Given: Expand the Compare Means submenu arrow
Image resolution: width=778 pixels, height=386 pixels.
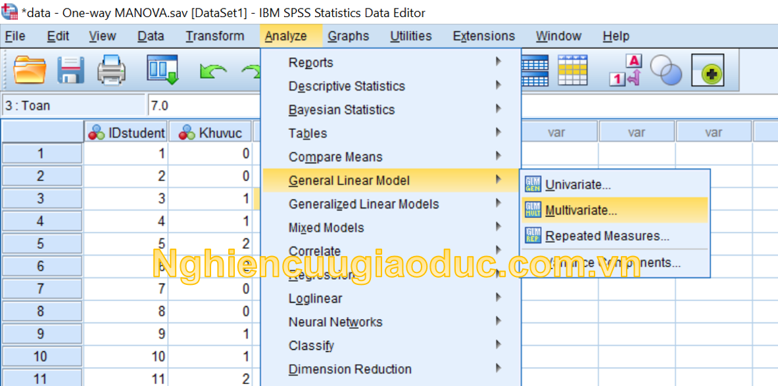Looking at the screenshot, I should [x=498, y=156].
